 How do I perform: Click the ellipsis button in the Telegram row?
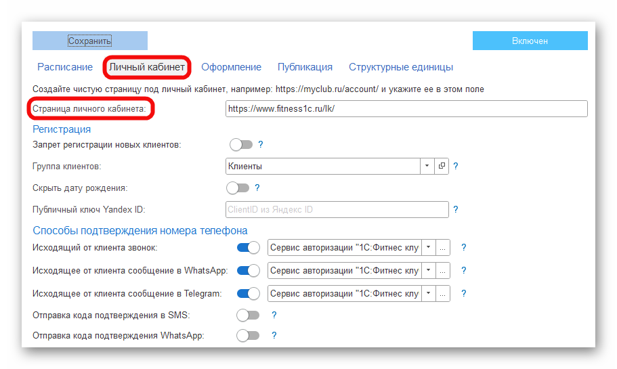(443, 293)
